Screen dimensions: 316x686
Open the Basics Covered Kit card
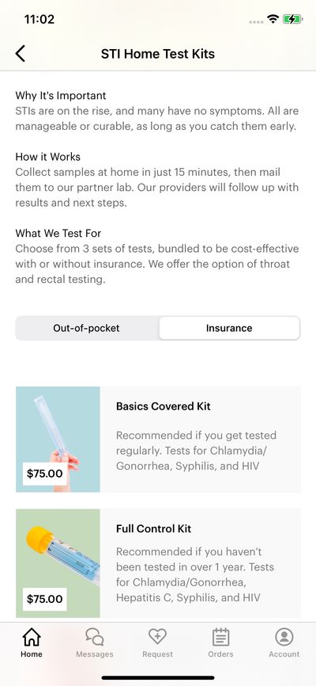(158, 440)
